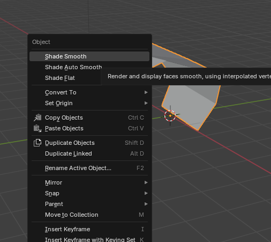
Task: Click the 3D cursor in viewport
Action: [x=170, y=116]
